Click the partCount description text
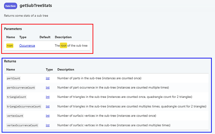Screen dimensions: 215x134 click(99, 78)
